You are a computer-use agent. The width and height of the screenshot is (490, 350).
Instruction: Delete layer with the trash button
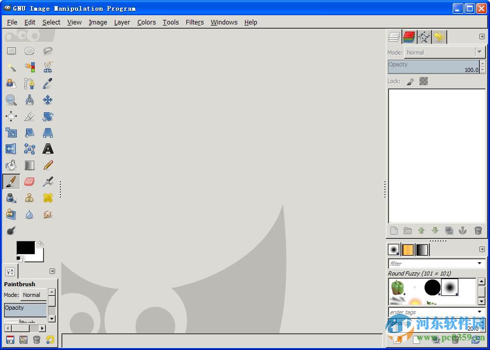pyautogui.click(x=478, y=231)
